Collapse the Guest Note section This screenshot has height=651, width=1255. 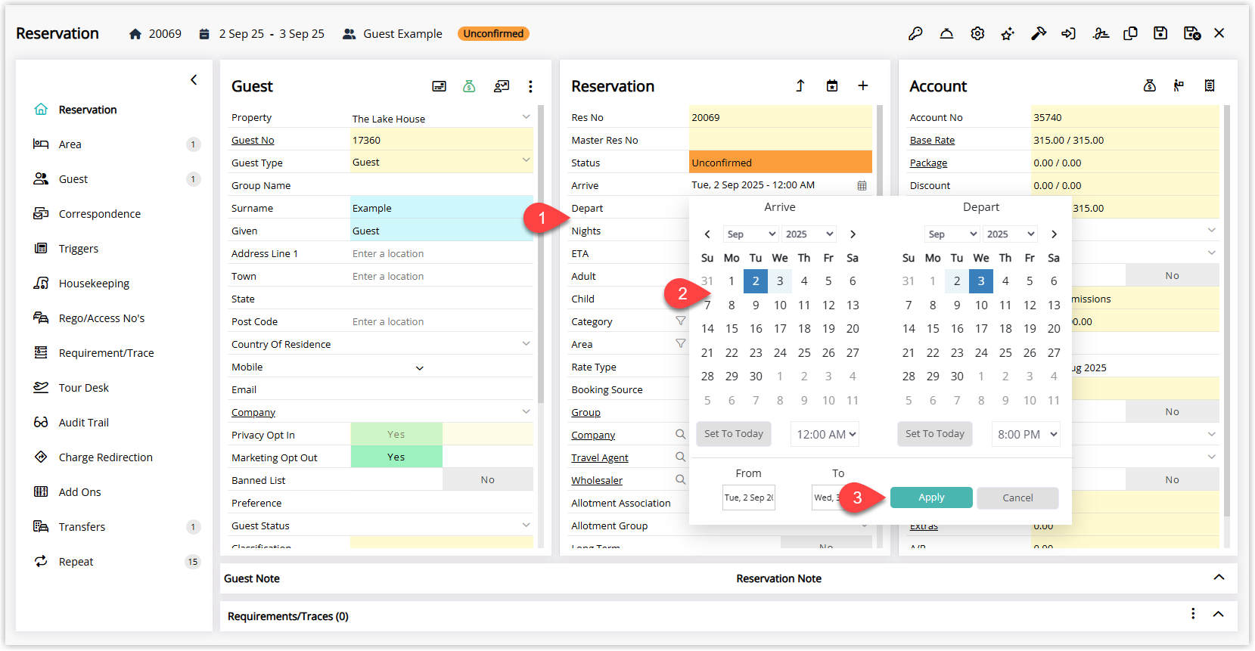pyautogui.click(x=1219, y=578)
